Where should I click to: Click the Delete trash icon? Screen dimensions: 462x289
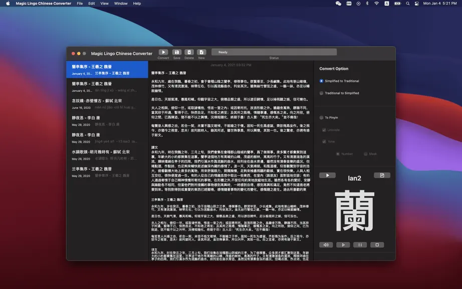[x=189, y=52]
